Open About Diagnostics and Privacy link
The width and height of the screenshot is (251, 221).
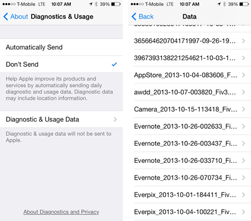[x=61, y=212]
